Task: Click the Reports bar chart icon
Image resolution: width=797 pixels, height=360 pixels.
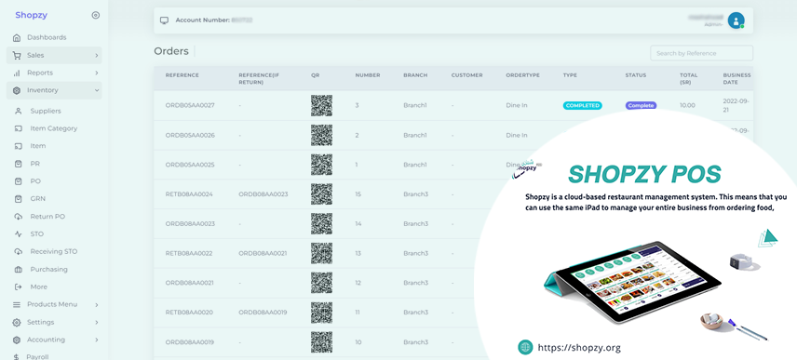Action: pos(17,73)
